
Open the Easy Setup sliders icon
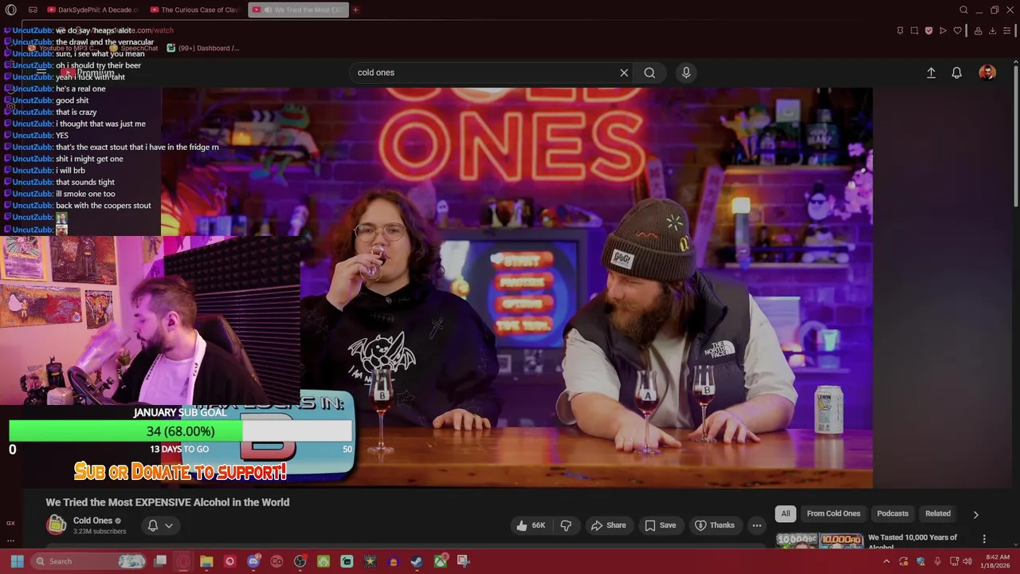[x=1007, y=30]
